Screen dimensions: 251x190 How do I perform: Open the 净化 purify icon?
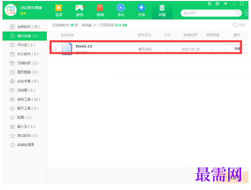(x=121, y=8)
